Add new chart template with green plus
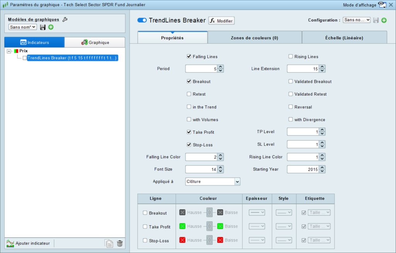 51,27
